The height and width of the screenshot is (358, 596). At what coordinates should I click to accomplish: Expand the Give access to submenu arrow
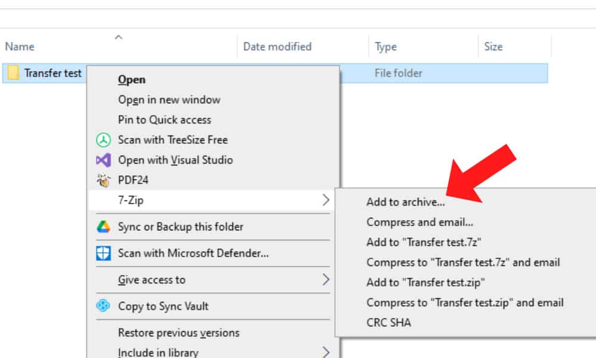pyautogui.click(x=325, y=280)
